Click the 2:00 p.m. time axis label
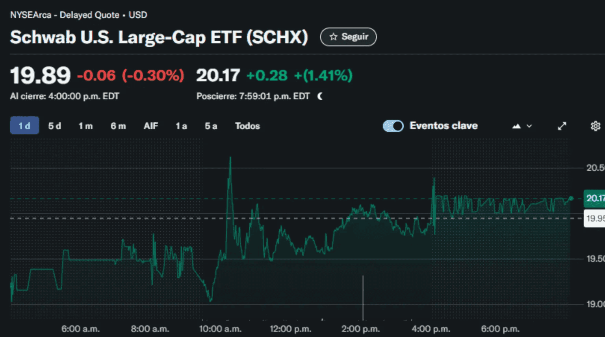Image resolution: width=605 pixels, height=337 pixels. 360,329
